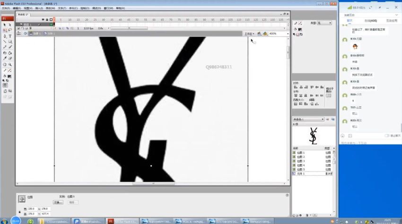
Task: Select the Hand tool
Action: 5,65
